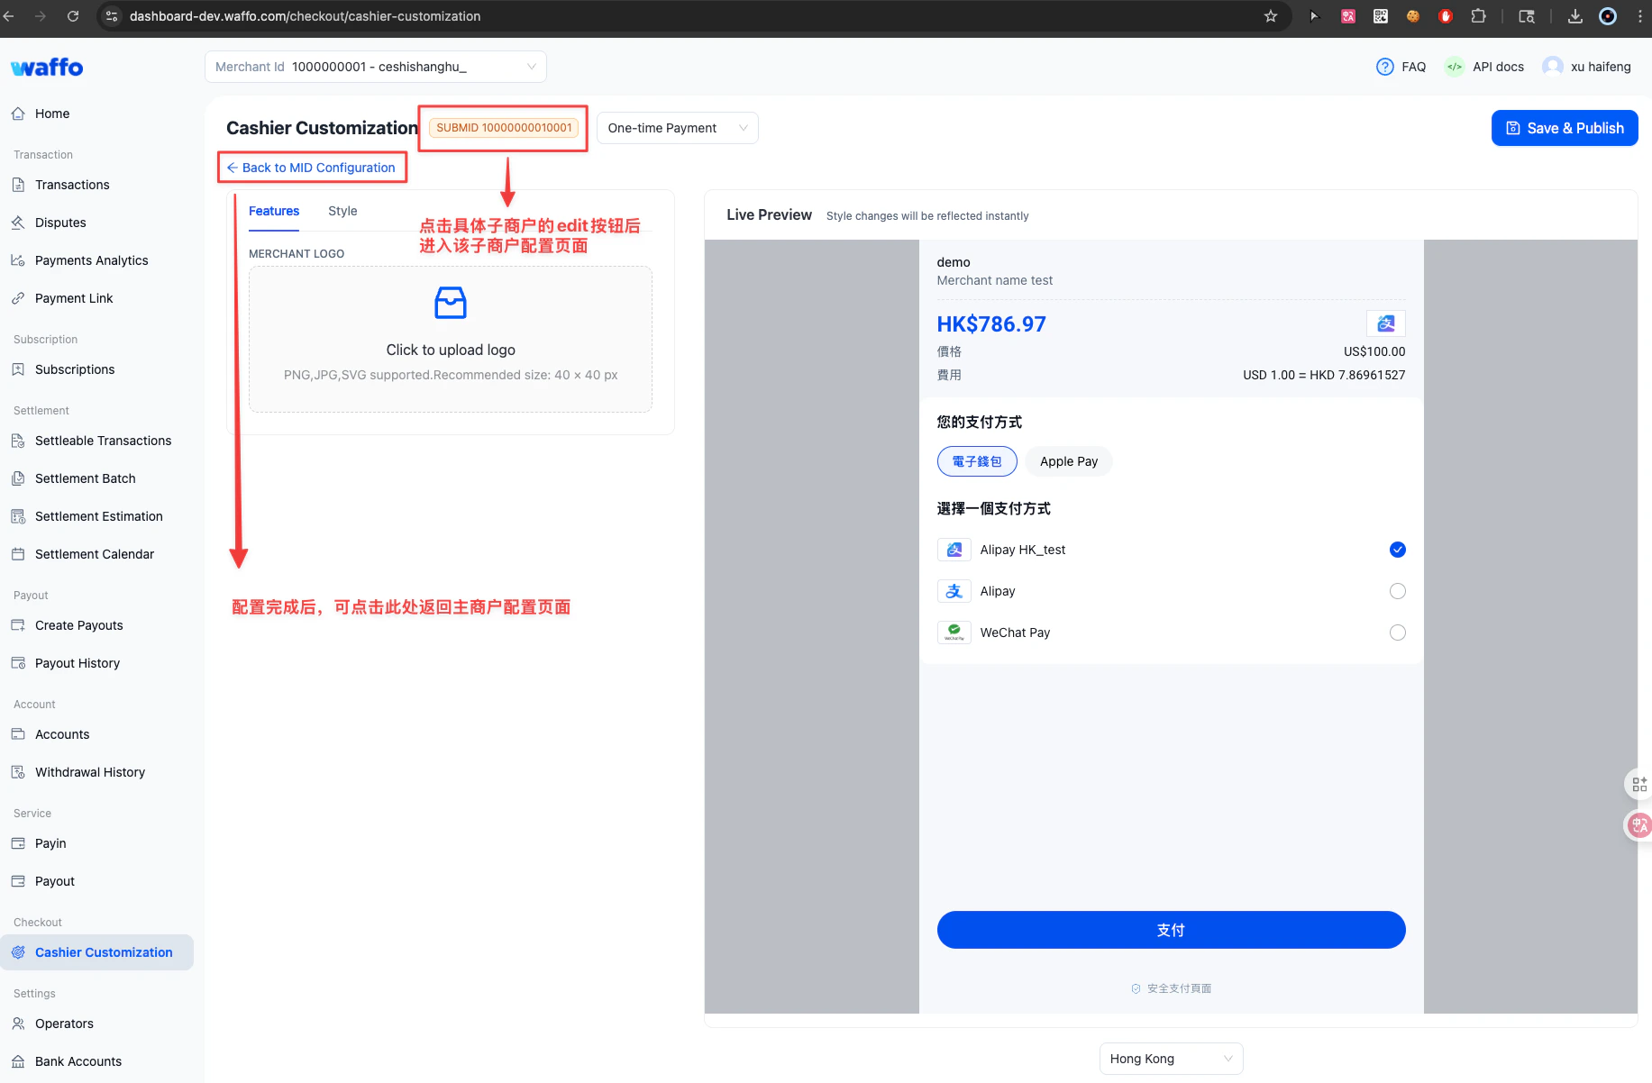Image resolution: width=1652 pixels, height=1083 pixels.
Task: Click the Settleable Transactions icon
Action: coord(18,441)
